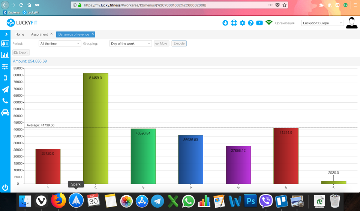Open the sliders settings icon in sidebar

click(5, 66)
